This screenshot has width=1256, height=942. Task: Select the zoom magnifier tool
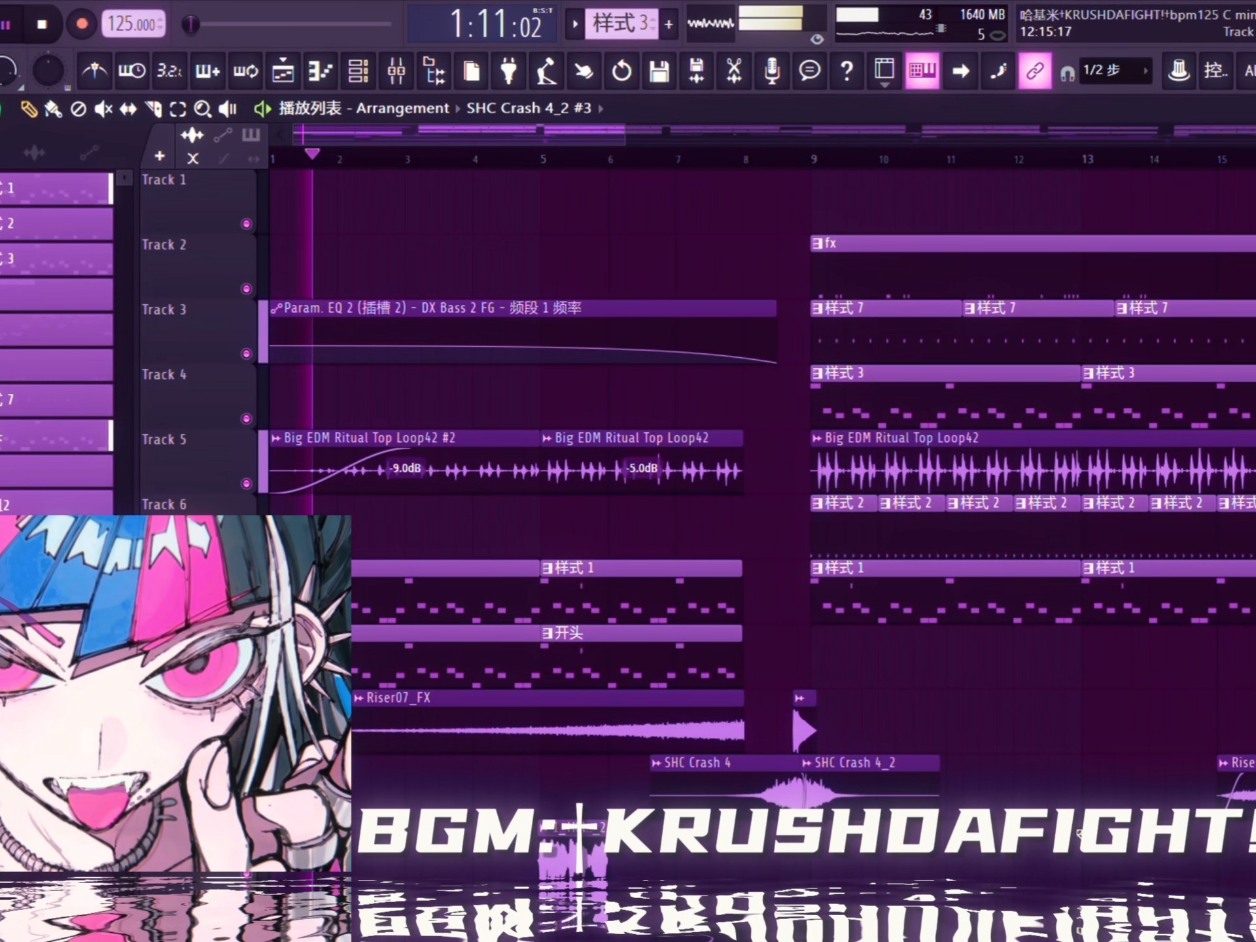point(203,109)
